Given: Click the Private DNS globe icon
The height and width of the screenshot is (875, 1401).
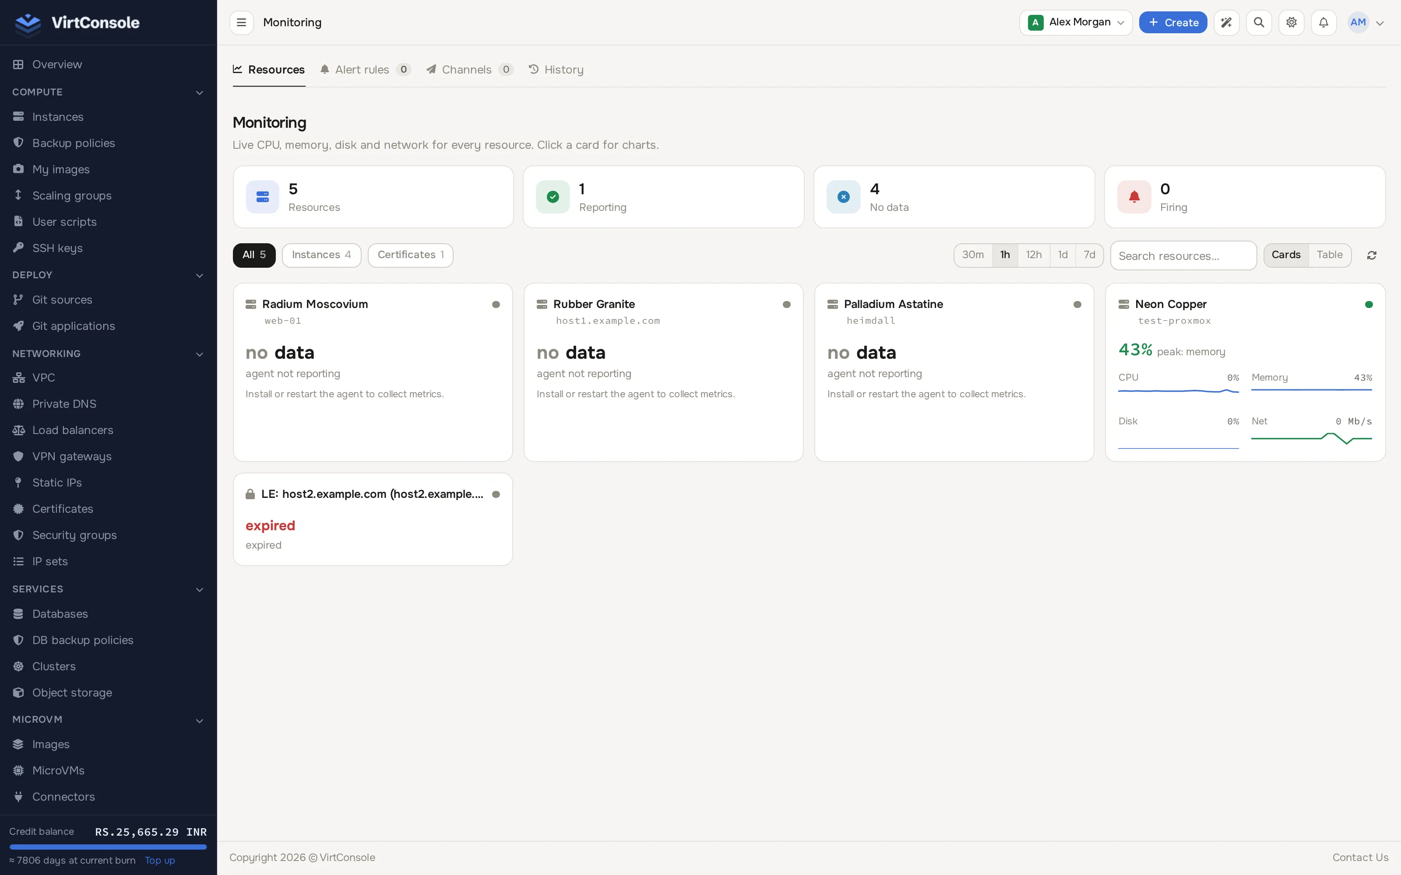Looking at the screenshot, I should click(18, 404).
